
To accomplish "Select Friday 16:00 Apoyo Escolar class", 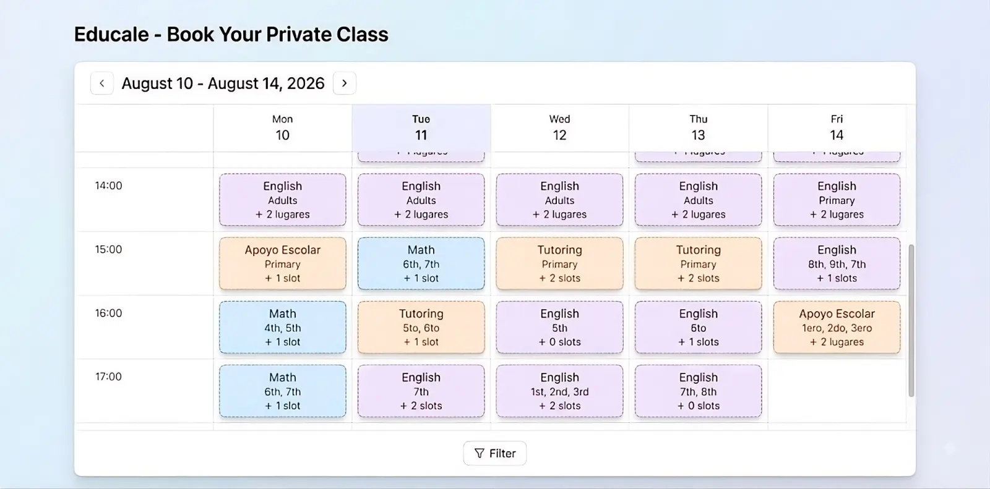I will 837,327.
